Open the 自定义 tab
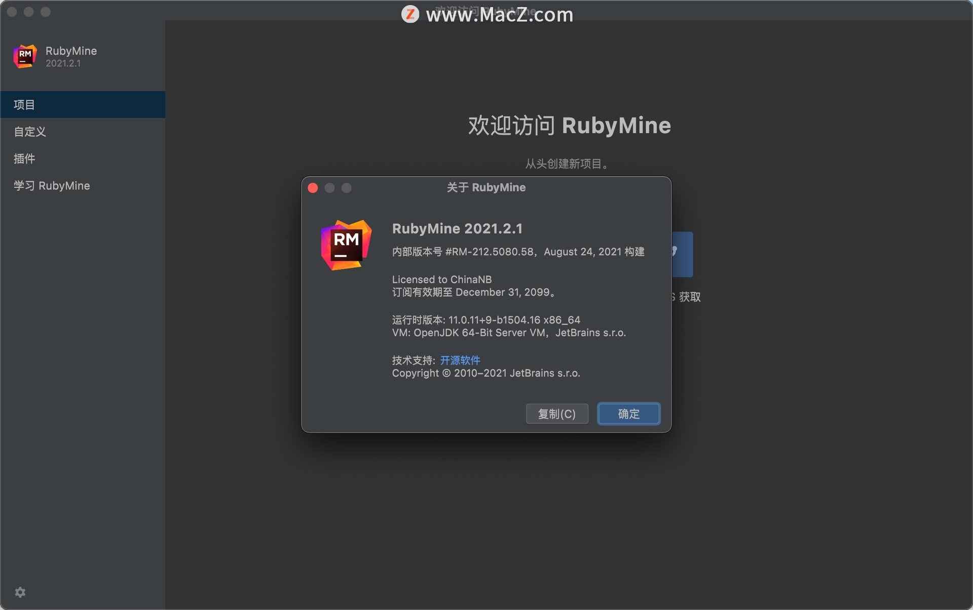This screenshot has width=973, height=610. (83, 132)
